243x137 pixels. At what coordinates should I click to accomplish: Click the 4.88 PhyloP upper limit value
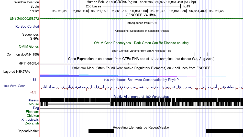point(33,80)
